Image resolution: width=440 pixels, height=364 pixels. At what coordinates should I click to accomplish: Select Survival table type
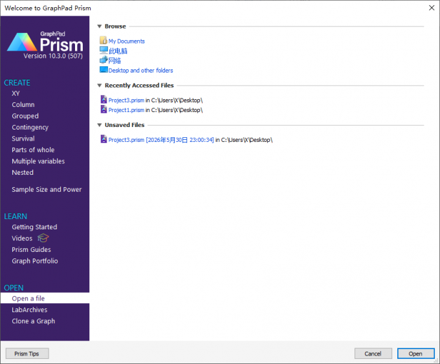(23, 139)
